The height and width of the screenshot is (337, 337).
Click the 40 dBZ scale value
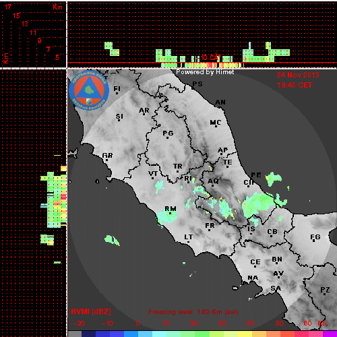pyautogui.click(x=250, y=324)
